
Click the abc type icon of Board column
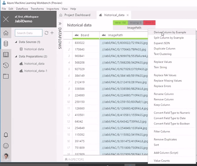click(x=77, y=35)
